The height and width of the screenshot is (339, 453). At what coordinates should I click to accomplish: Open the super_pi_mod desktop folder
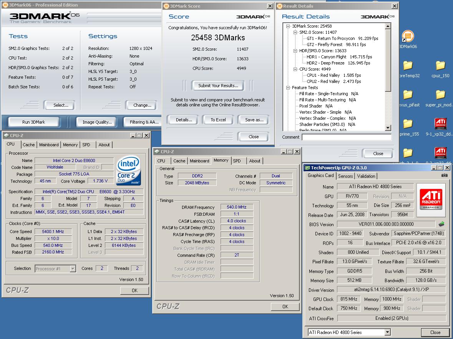click(440, 94)
